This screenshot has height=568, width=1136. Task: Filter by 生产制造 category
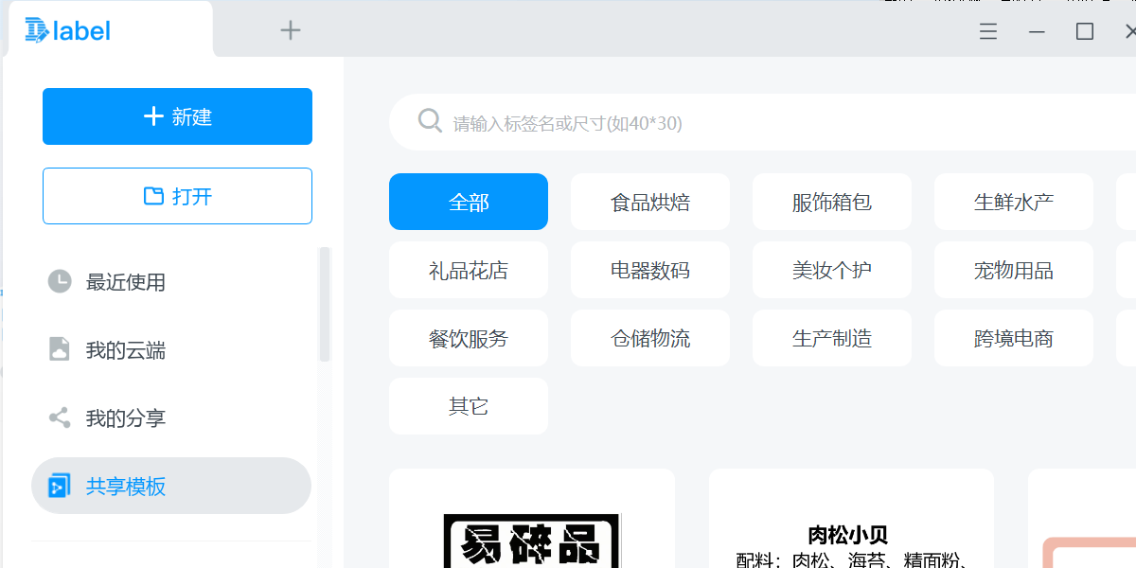pyautogui.click(x=832, y=338)
